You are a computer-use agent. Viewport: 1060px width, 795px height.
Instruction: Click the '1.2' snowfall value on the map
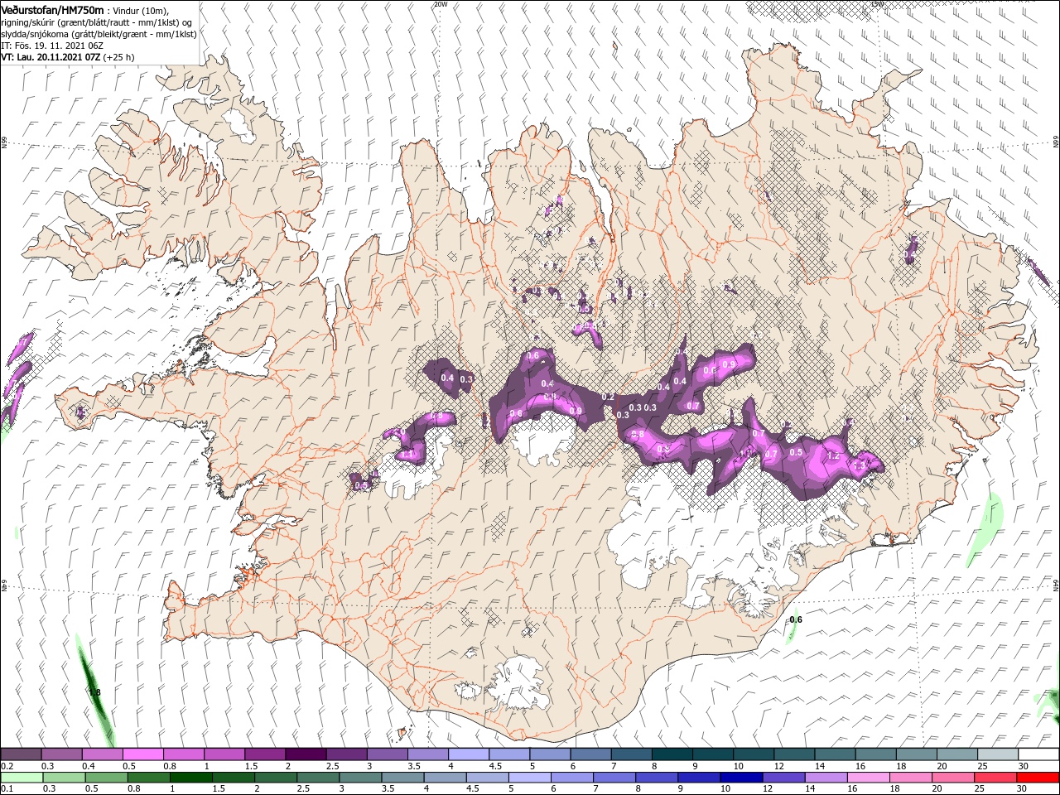[833, 456]
